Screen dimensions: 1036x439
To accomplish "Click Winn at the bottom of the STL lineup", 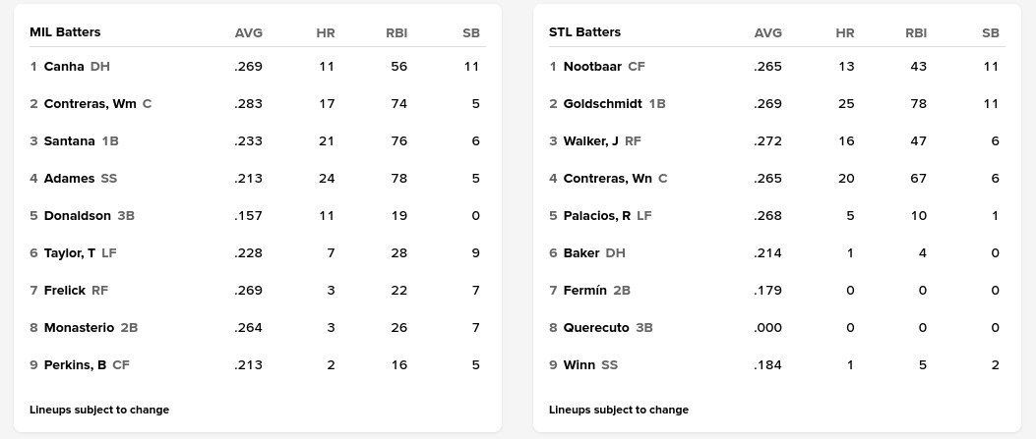I will point(579,365).
